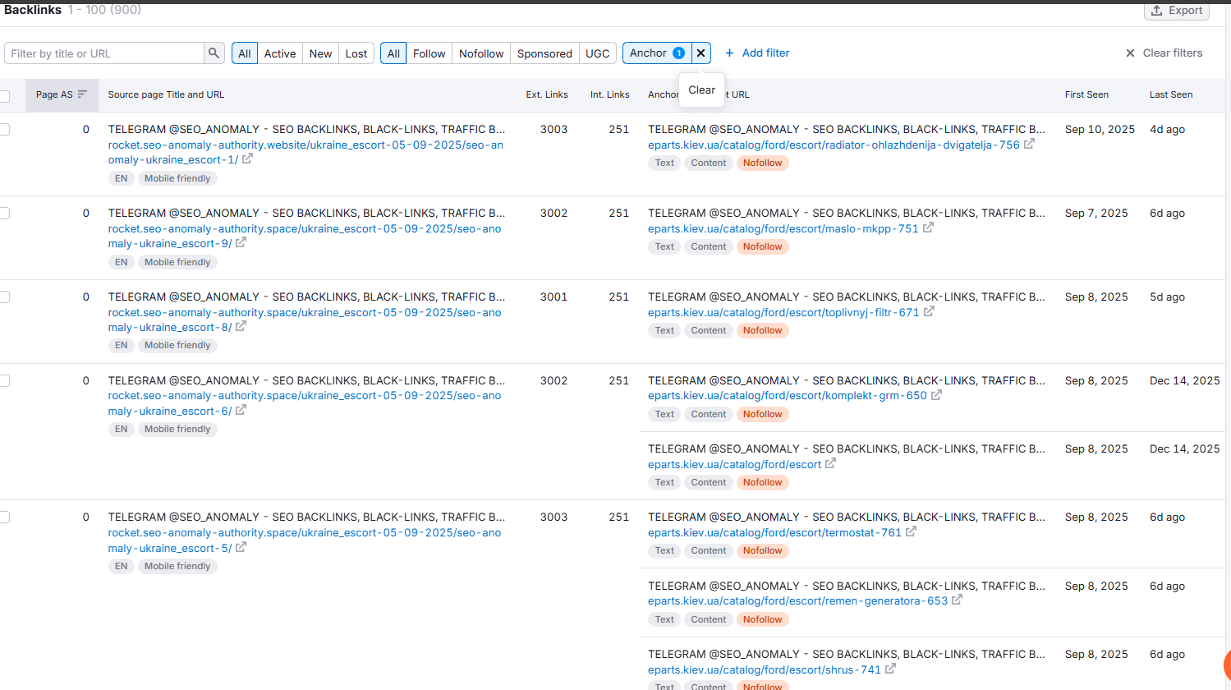
Task: Click Nofollow tag on maslo-mkpp-751 row
Action: 763,246
